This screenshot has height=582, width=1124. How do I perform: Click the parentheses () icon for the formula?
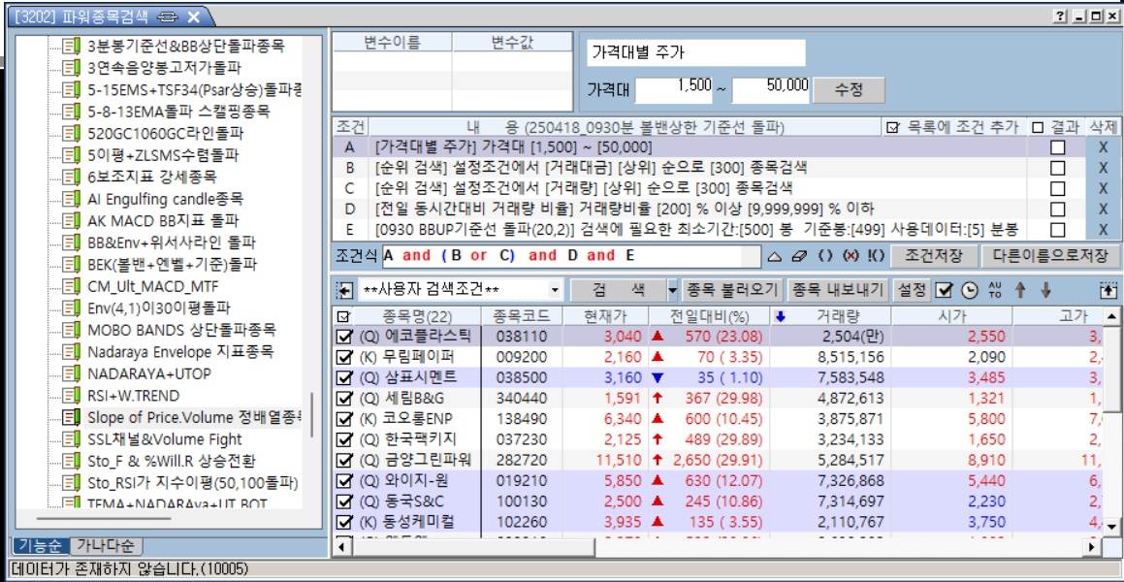tap(825, 256)
